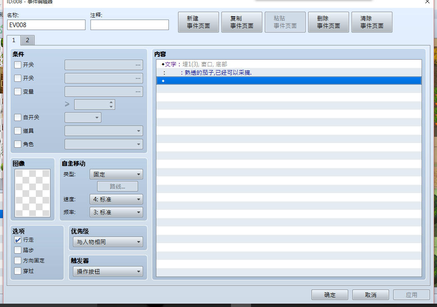The height and width of the screenshot is (307, 437).
Task: Open the 类型 dropdown showing 固定
Action: click(x=116, y=174)
